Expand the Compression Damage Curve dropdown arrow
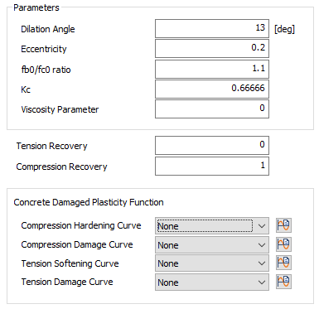Image resolution: width=319 pixels, height=309 pixels. (261, 245)
